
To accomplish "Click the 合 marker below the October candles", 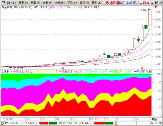I will [63, 68].
